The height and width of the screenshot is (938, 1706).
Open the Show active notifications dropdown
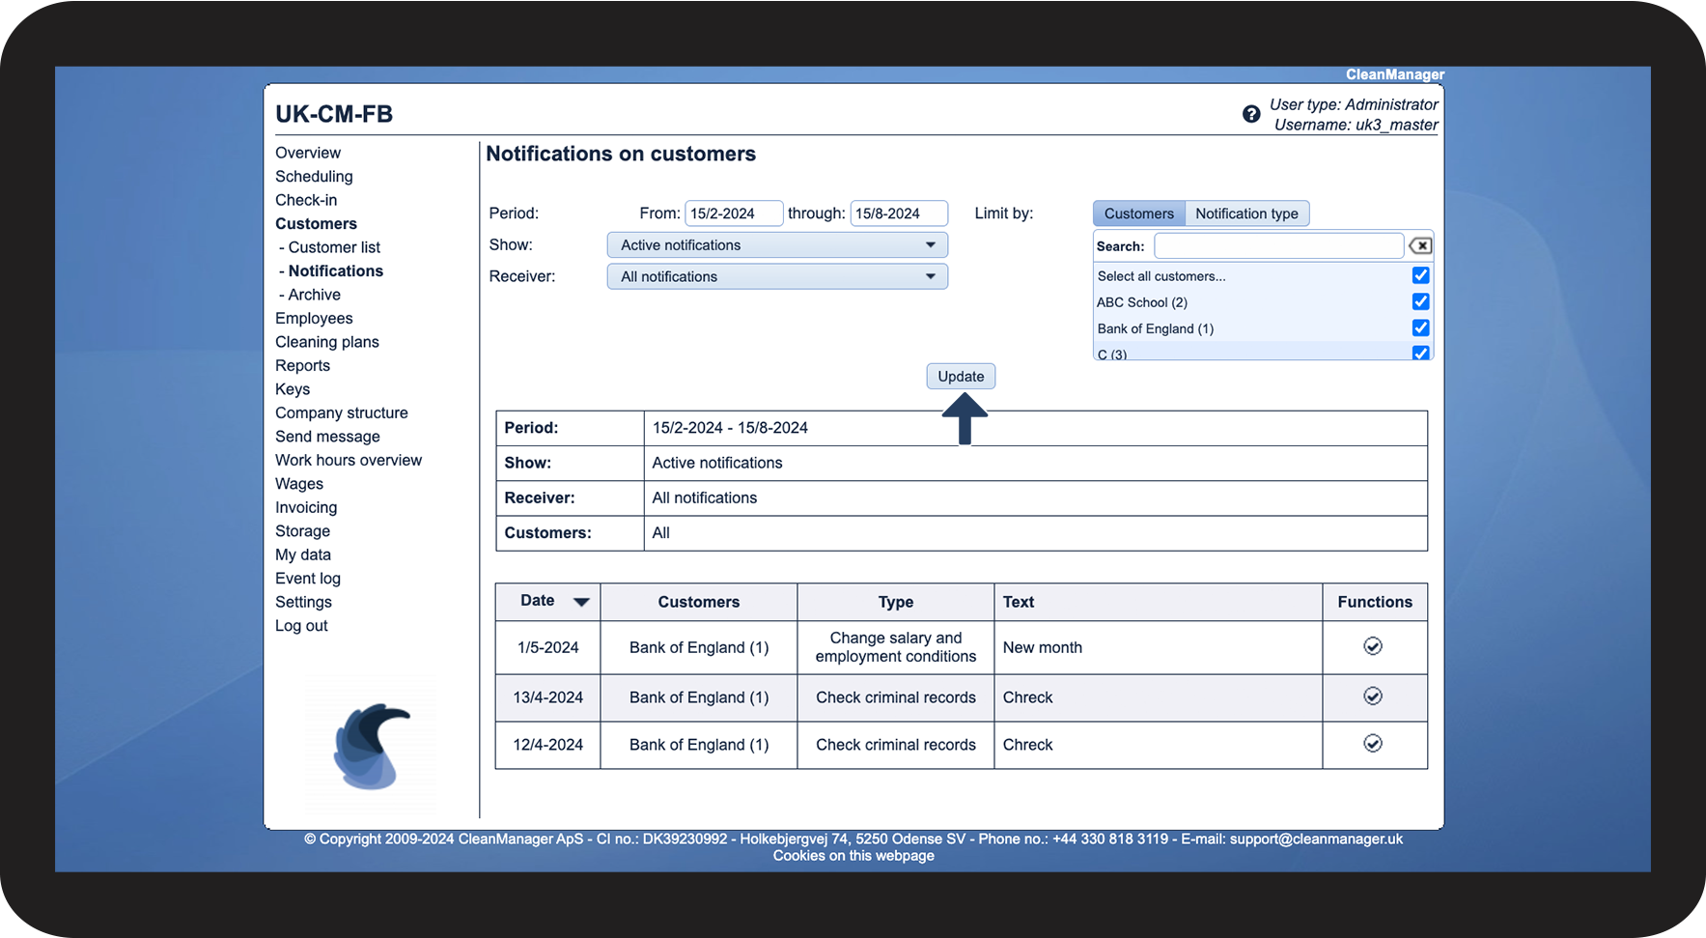(777, 245)
